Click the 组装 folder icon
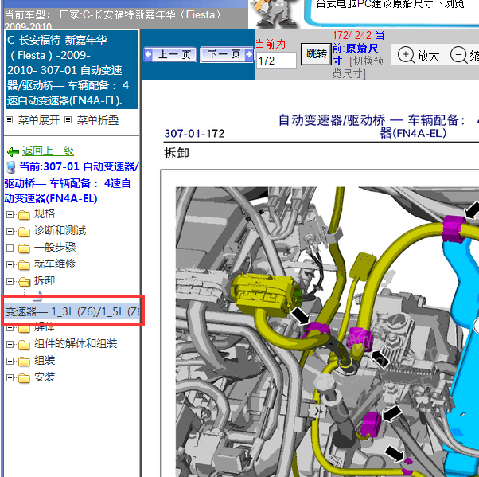The width and height of the screenshot is (479, 477). click(24, 362)
